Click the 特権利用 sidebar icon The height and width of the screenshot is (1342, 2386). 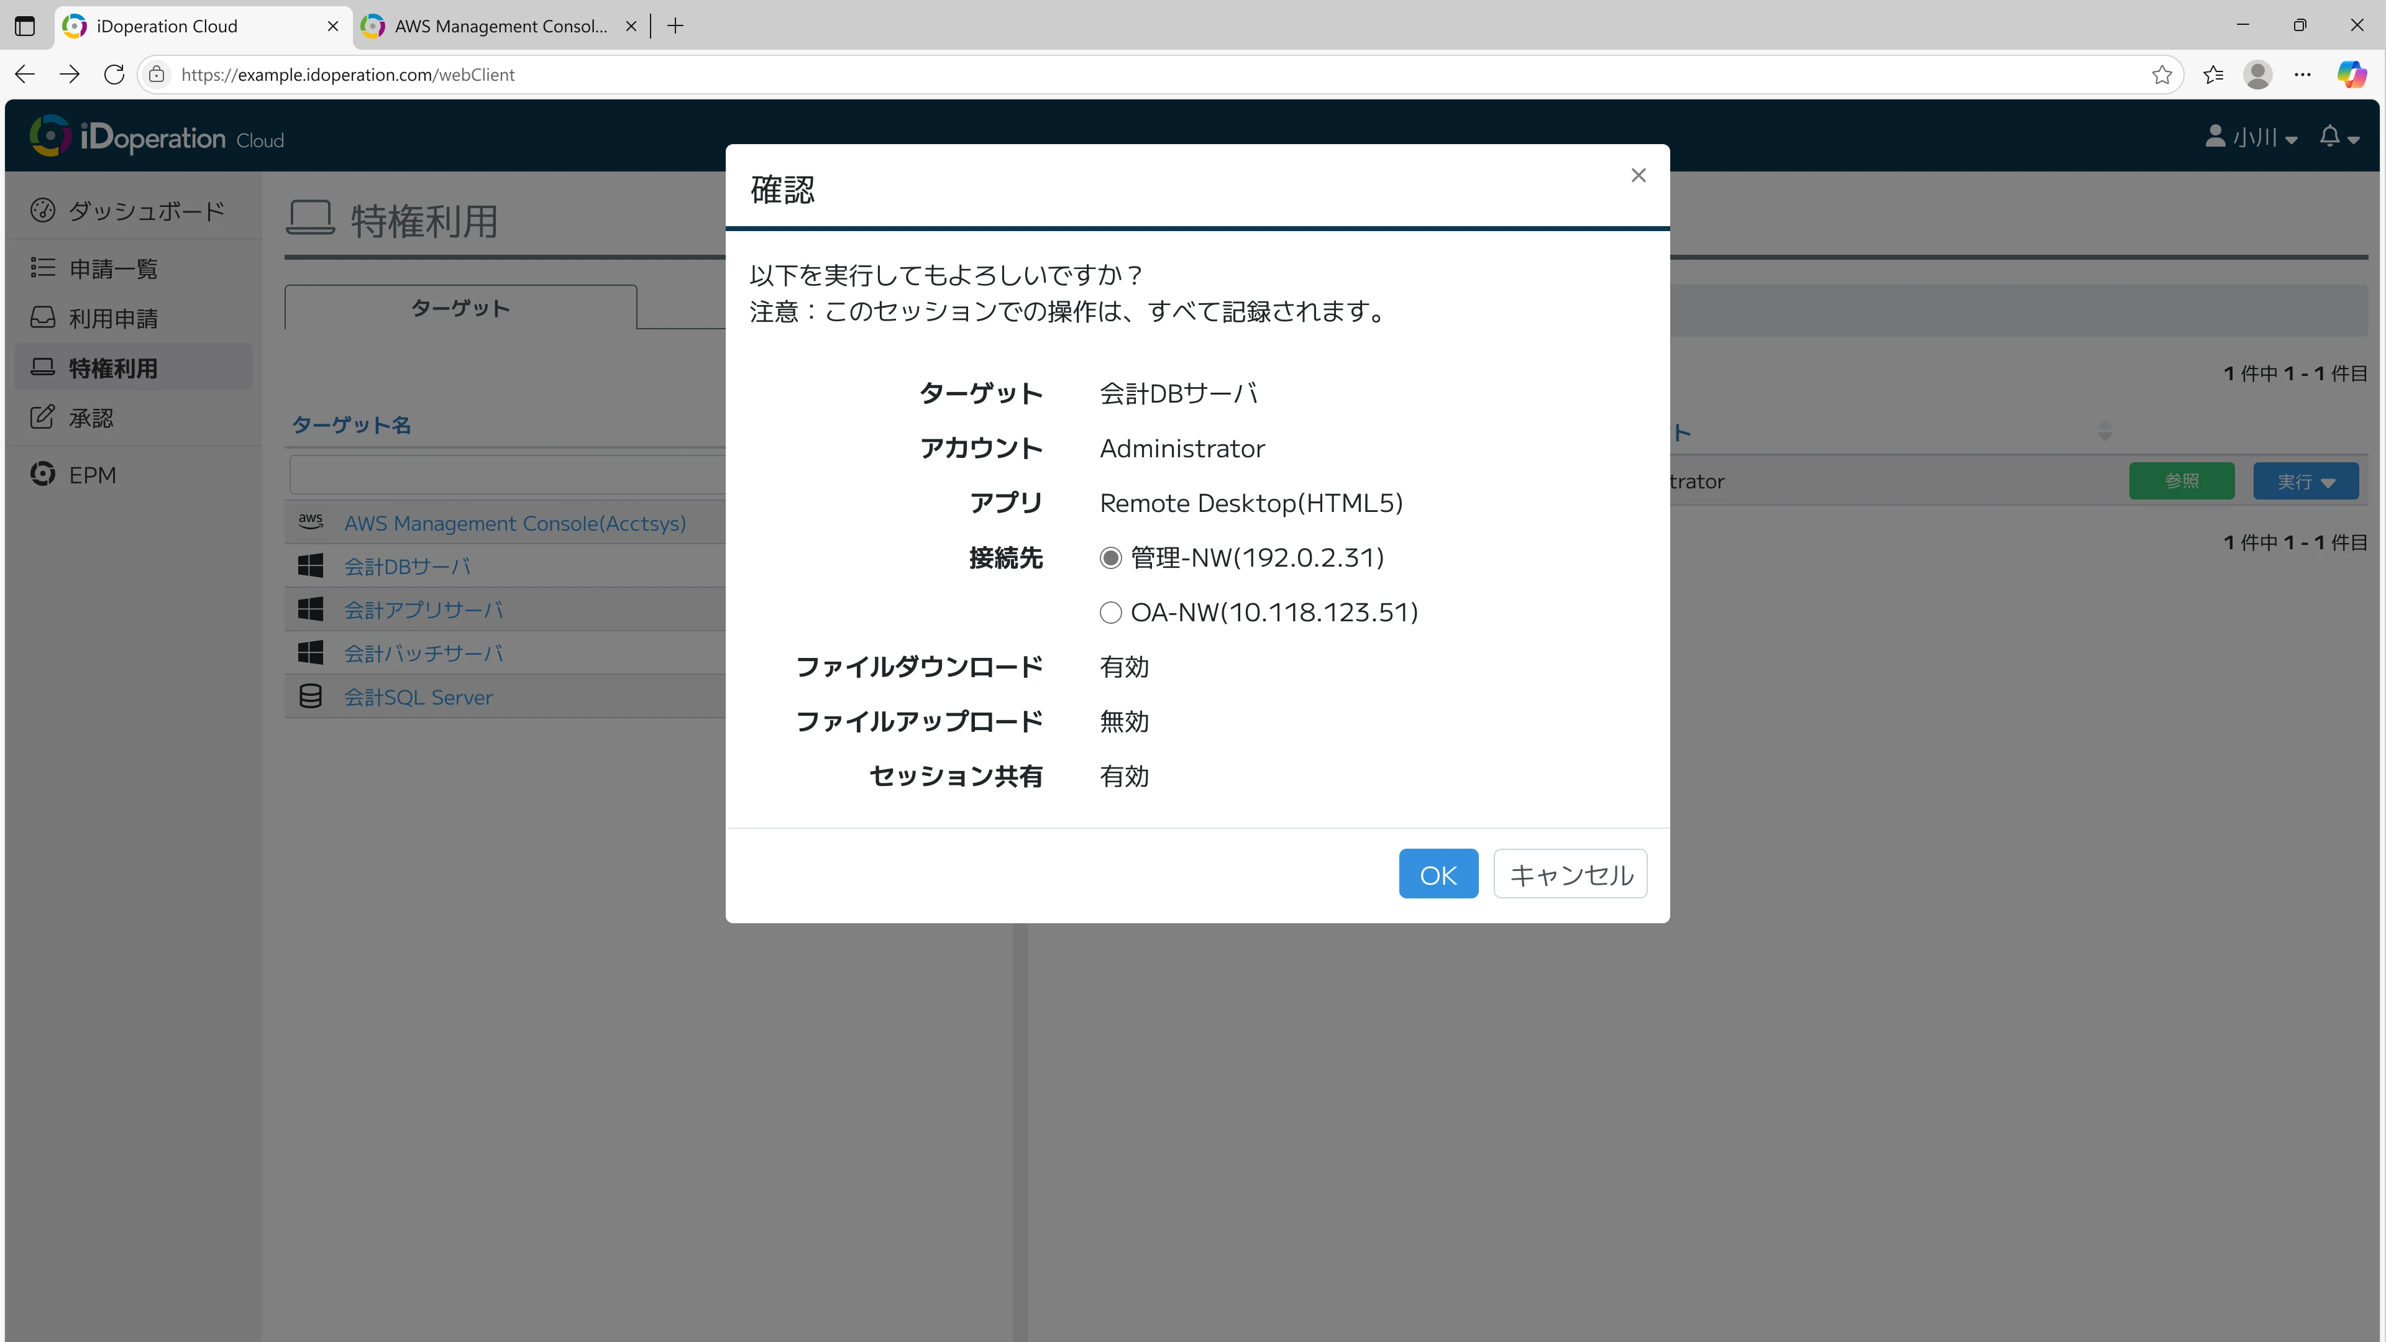click(43, 367)
